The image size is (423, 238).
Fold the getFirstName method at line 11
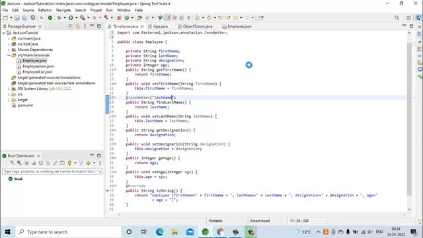coord(115,70)
